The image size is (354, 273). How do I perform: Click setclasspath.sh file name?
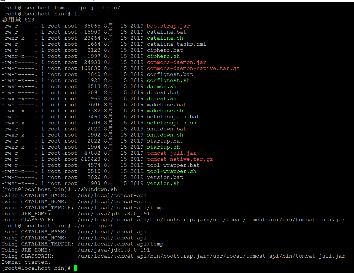pos(171,123)
